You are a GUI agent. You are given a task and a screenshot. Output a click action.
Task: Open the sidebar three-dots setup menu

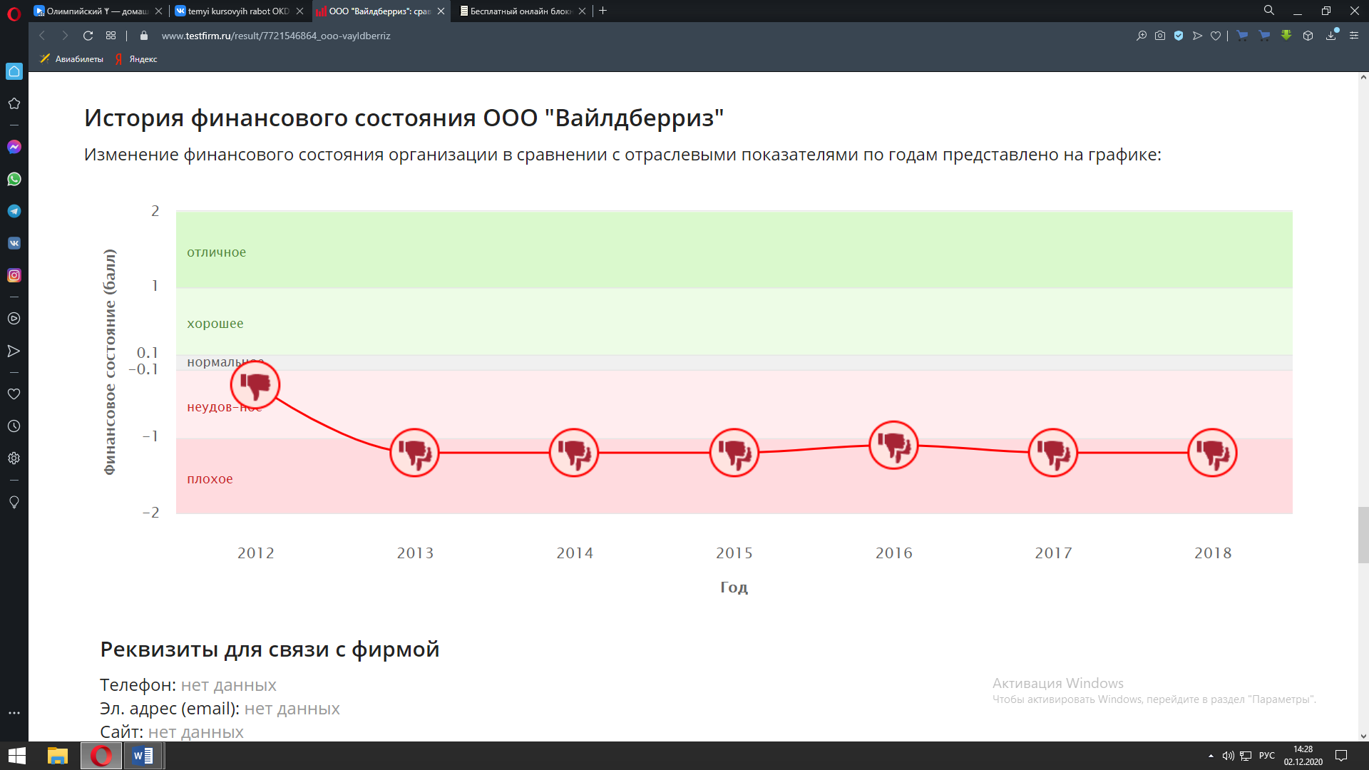click(14, 713)
